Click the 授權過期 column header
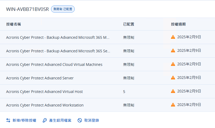 tap(178, 24)
